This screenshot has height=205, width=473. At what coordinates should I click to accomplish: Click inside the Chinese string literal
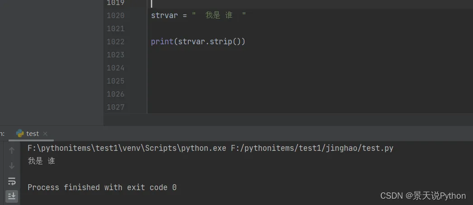pos(219,15)
